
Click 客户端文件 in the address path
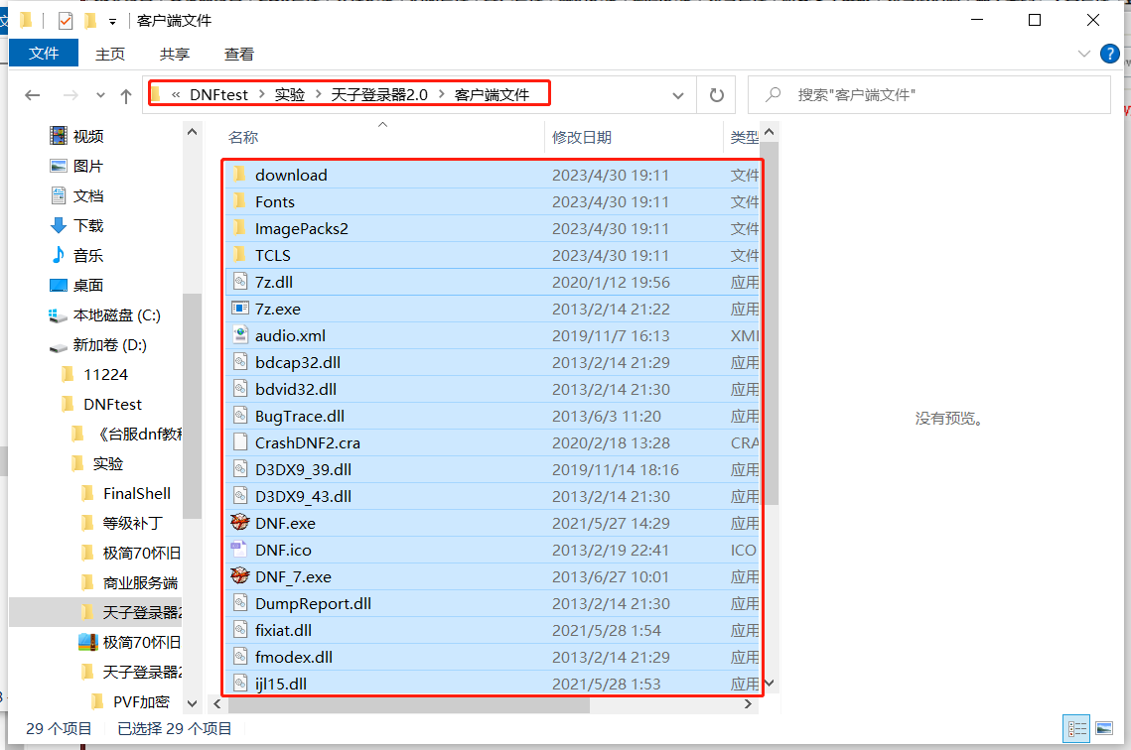click(x=492, y=95)
